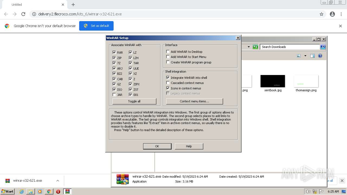Toggle Icons in context menus
347x195 pixels.
[x=168, y=88]
